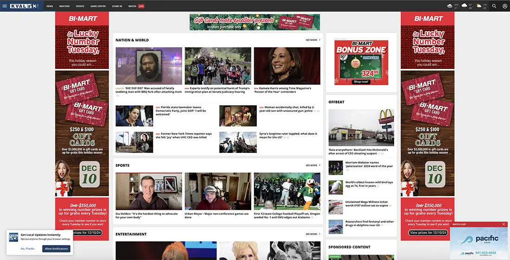This screenshot has height=260, width=510.
Task: Click the Allow Notifications button
Action: (x=56, y=248)
